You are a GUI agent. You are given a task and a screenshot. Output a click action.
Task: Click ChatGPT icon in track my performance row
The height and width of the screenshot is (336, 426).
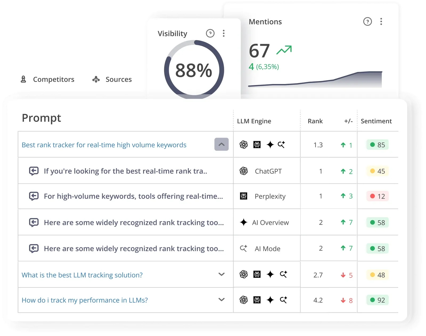click(x=244, y=300)
